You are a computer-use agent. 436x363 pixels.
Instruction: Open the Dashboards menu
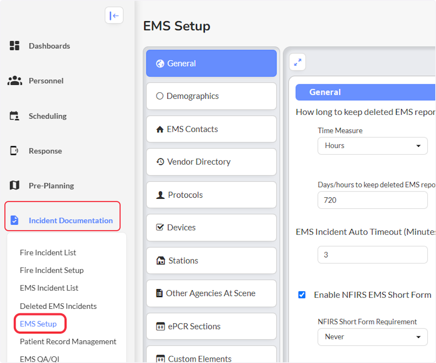[x=49, y=46]
